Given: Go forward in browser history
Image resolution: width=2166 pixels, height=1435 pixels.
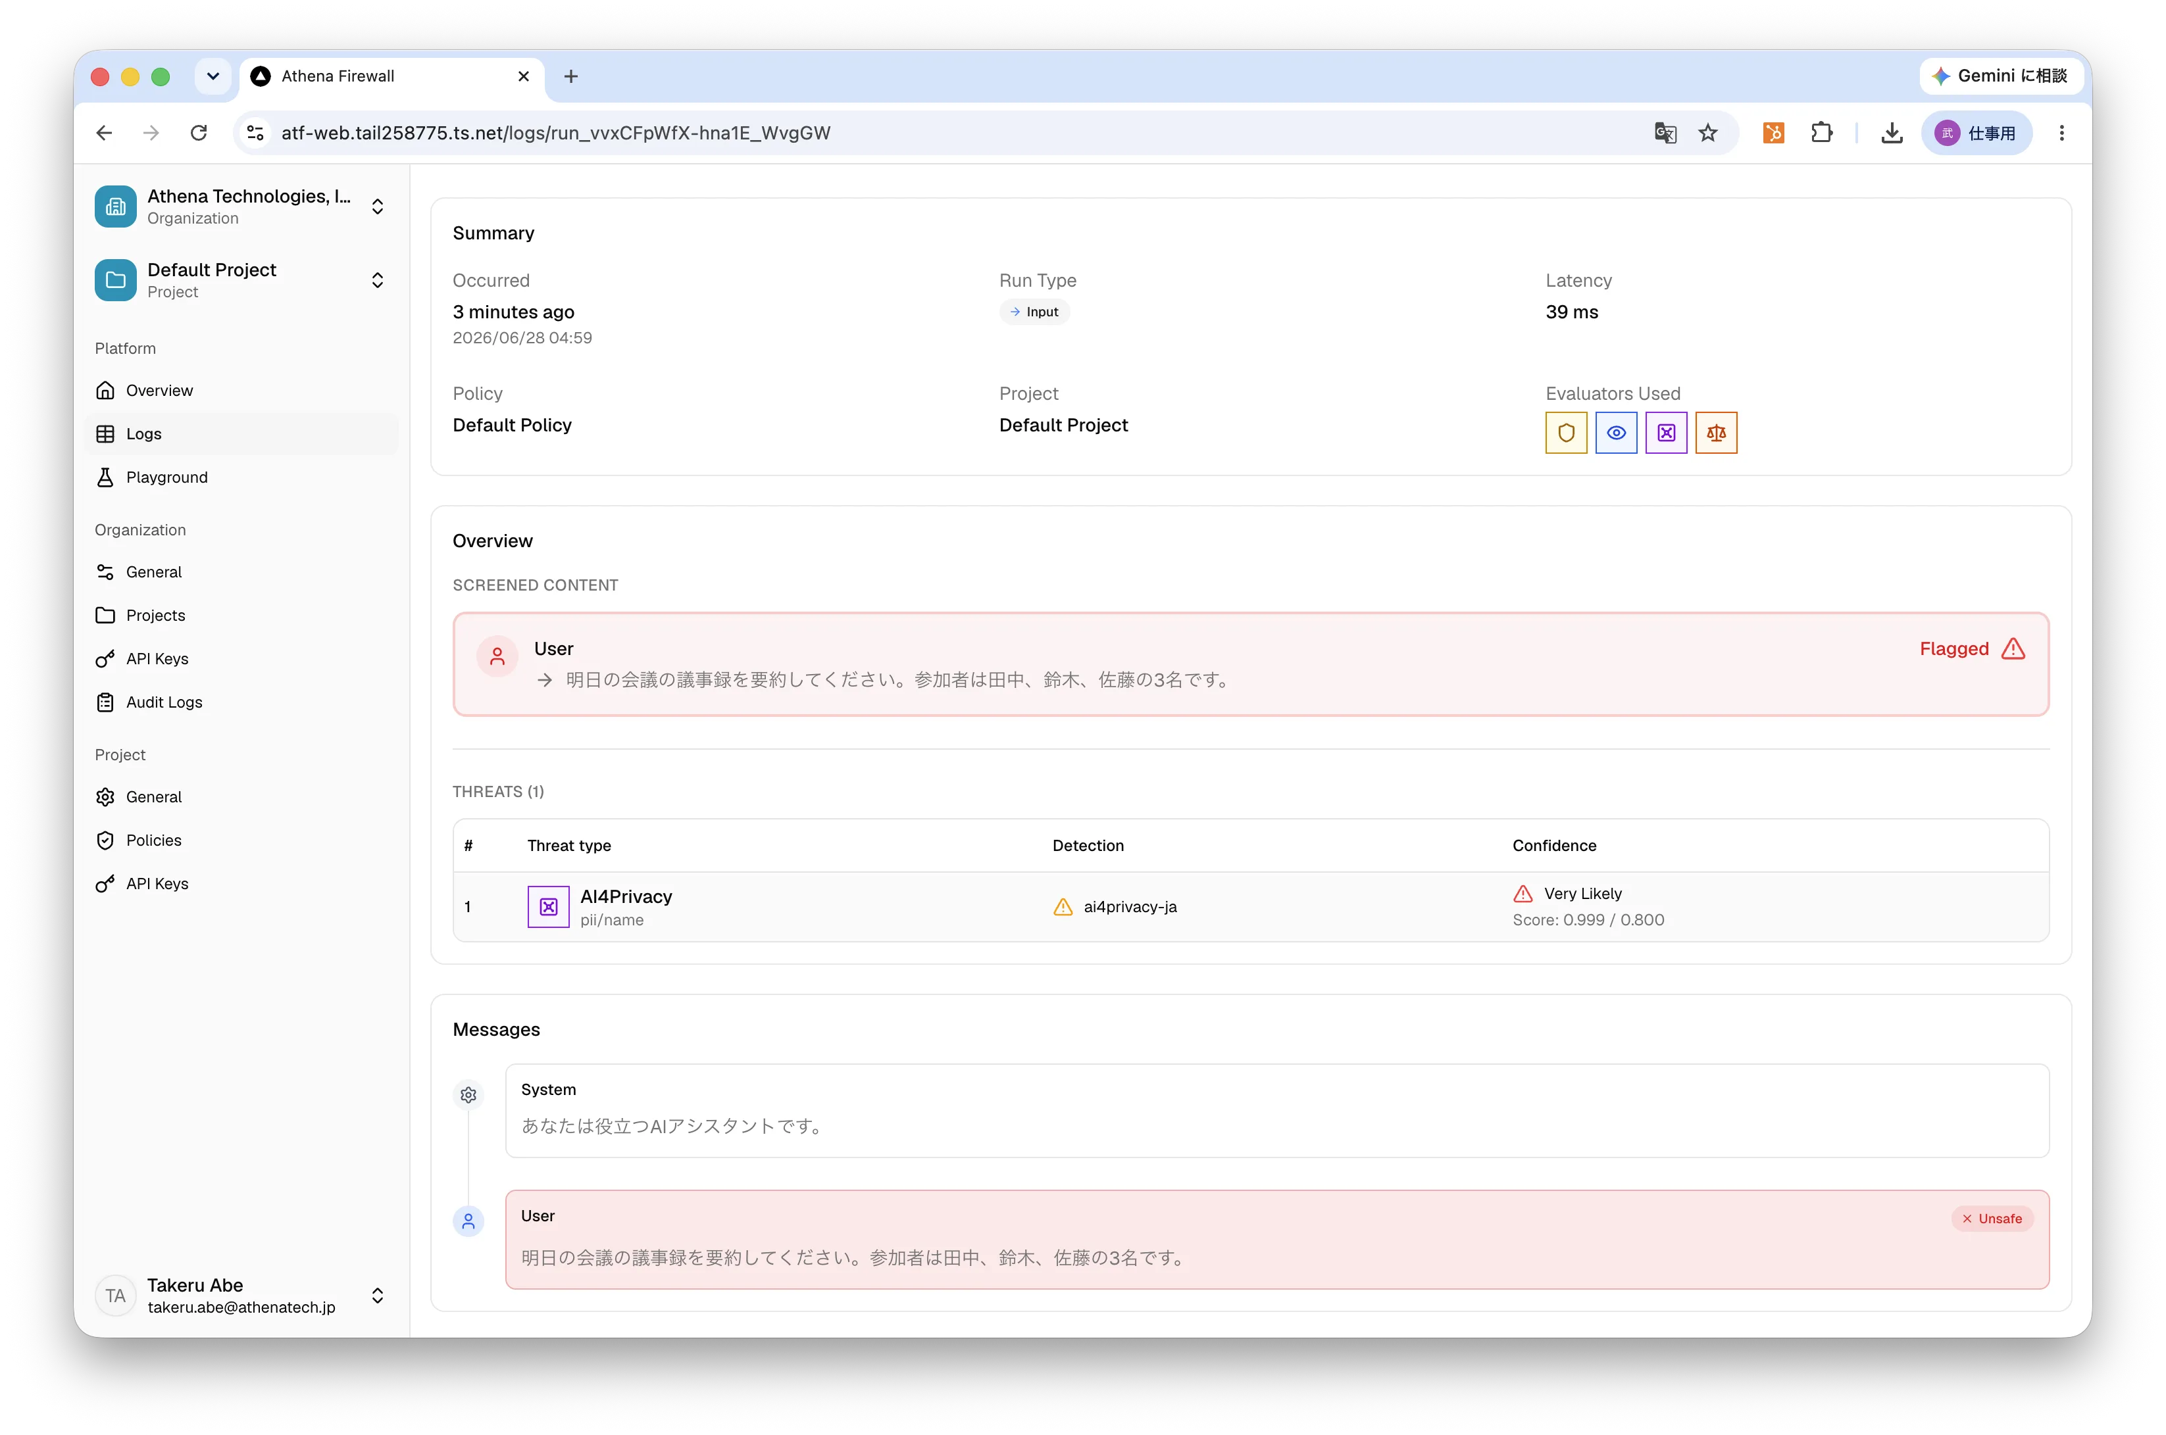Looking at the screenshot, I should click(151, 133).
